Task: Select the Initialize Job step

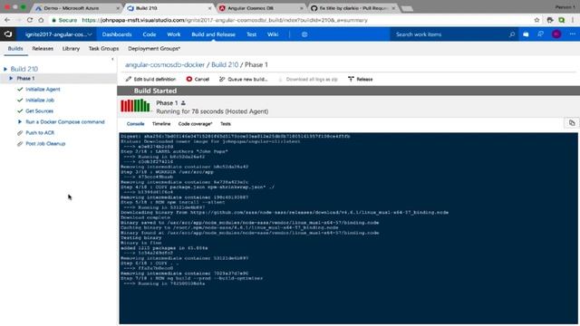Action: 40,101
